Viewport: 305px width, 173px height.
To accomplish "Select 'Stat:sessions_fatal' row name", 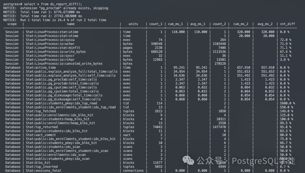I will click(43, 171).
